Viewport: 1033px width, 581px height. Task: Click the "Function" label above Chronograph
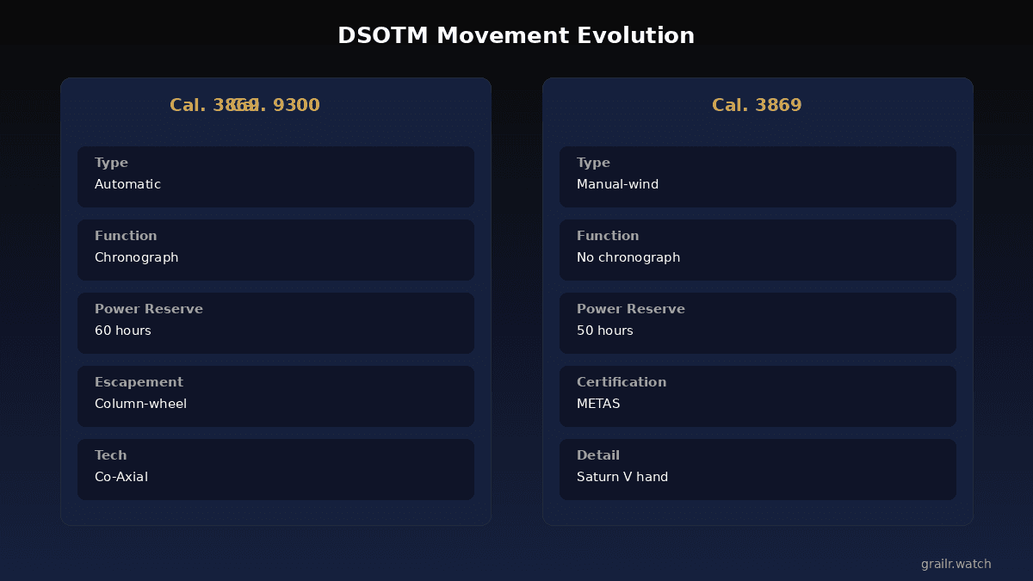click(x=126, y=236)
